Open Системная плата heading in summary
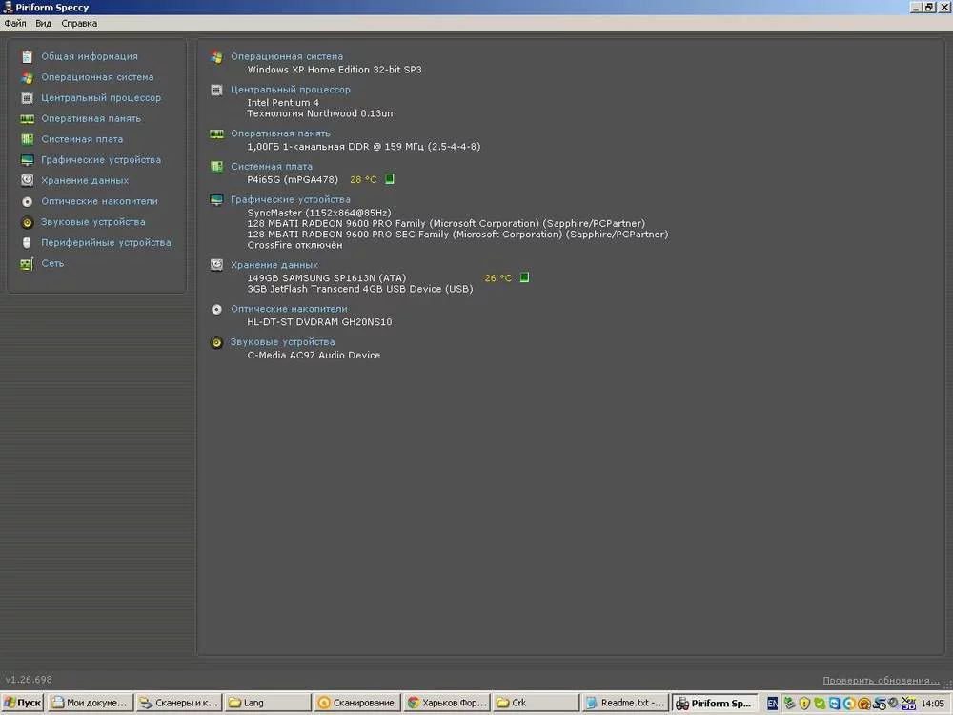953x715 pixels. click(x=271, y=166)
